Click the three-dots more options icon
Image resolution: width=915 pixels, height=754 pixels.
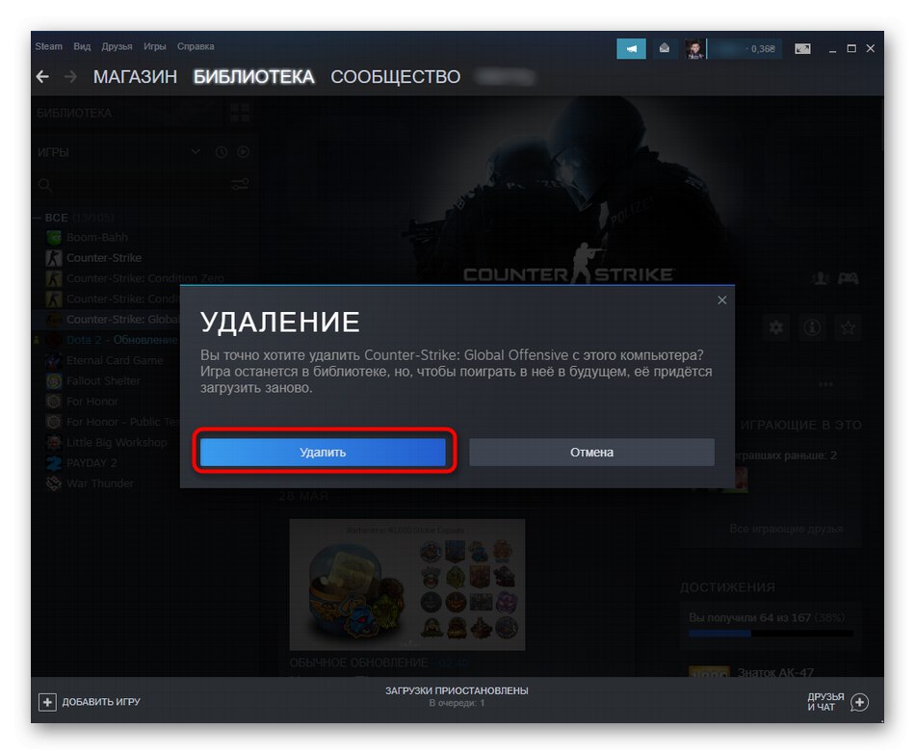(x=825, y=384)
